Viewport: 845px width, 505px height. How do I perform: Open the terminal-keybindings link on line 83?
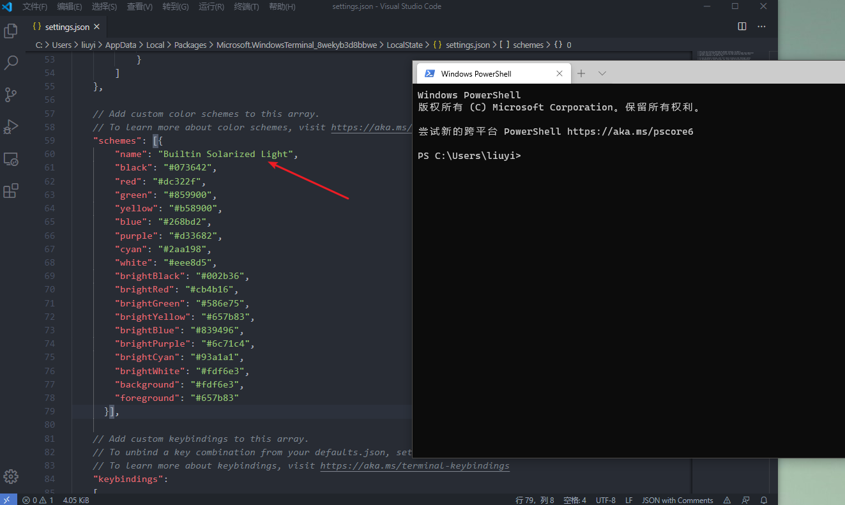(415, 465)
